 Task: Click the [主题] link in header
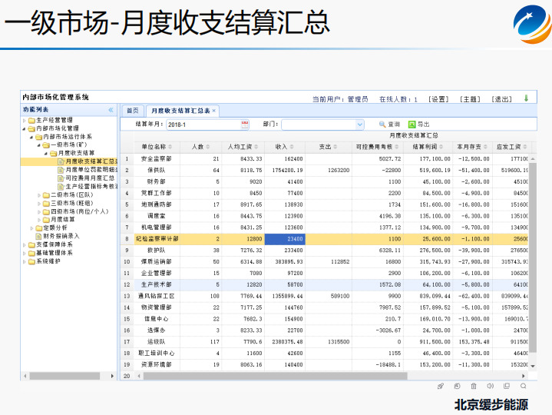[470, 99]
